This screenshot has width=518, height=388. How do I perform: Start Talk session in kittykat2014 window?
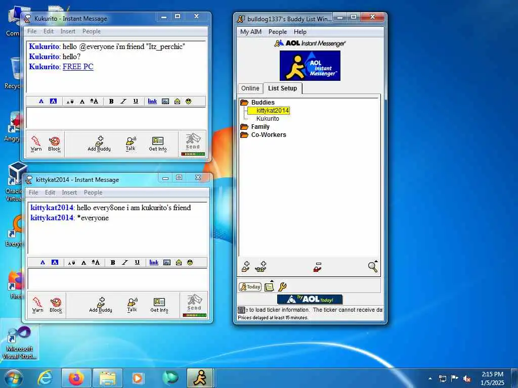(x=132, y=305)
